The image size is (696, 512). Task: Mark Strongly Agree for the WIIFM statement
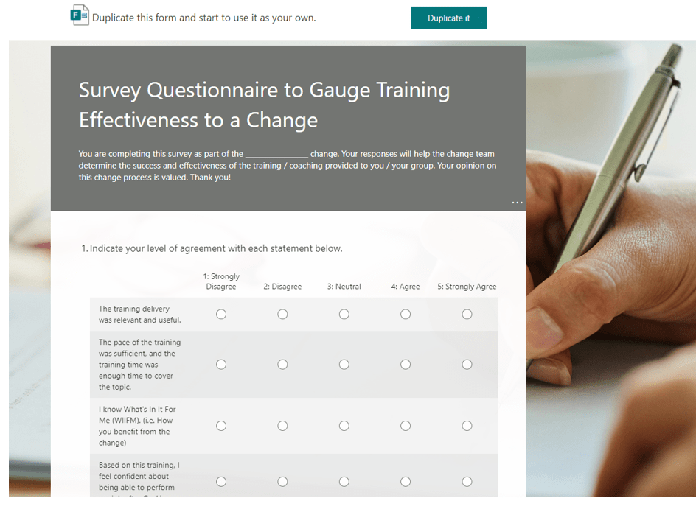[x=467, y=426]
